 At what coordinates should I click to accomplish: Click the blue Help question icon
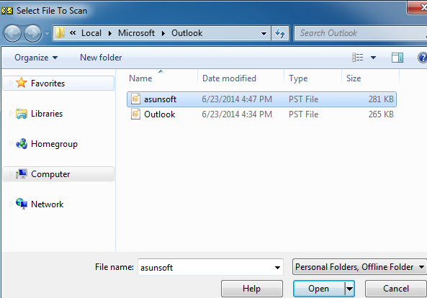click(x=423, y=58)
